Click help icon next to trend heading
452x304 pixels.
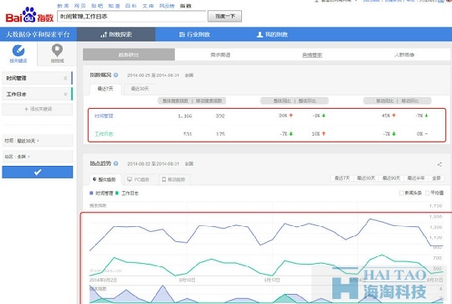tap(116, 163)
